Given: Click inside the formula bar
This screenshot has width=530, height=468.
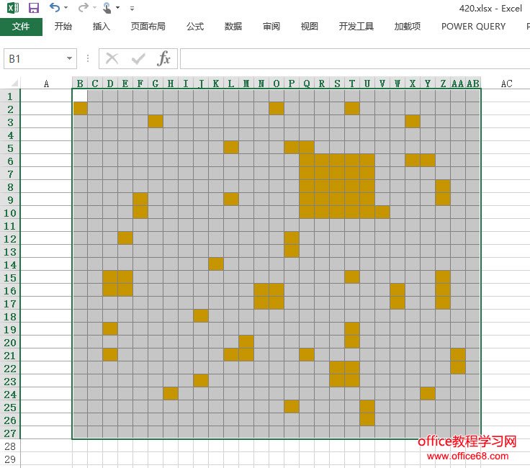Looking at the screenshot, I should click(x=355, y=59).
